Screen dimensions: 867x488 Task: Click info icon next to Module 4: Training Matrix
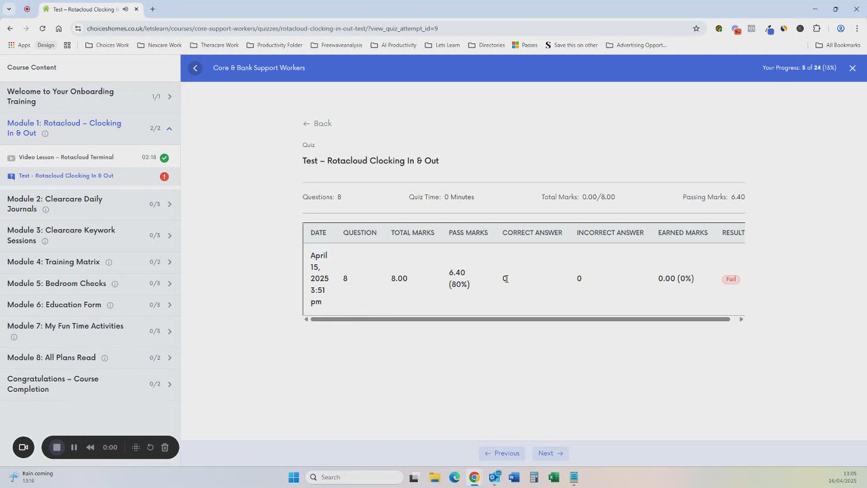click(x=108, y=262)
